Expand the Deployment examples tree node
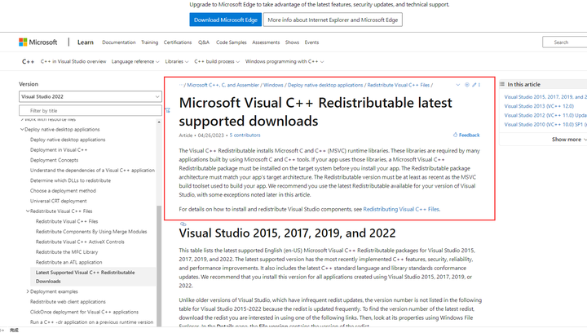587x333 pixels. 28,291
